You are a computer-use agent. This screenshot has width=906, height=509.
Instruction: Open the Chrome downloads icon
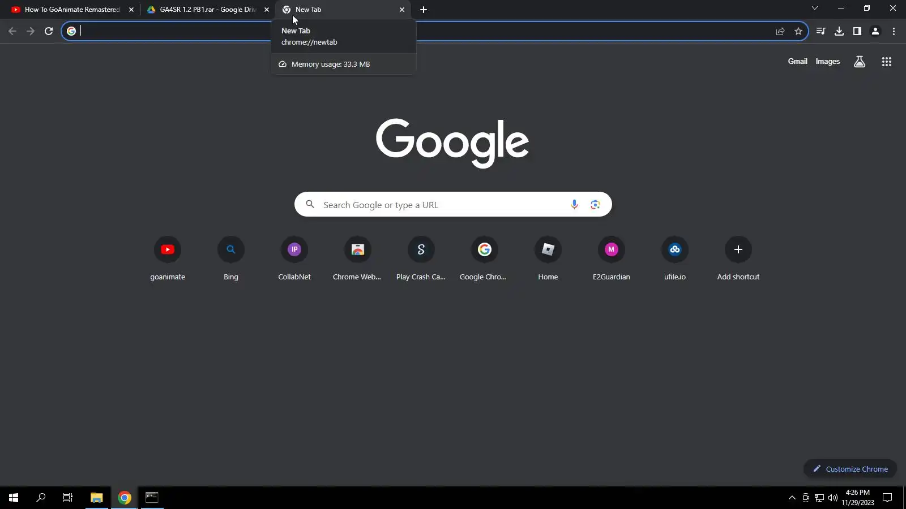pos(839,31)
